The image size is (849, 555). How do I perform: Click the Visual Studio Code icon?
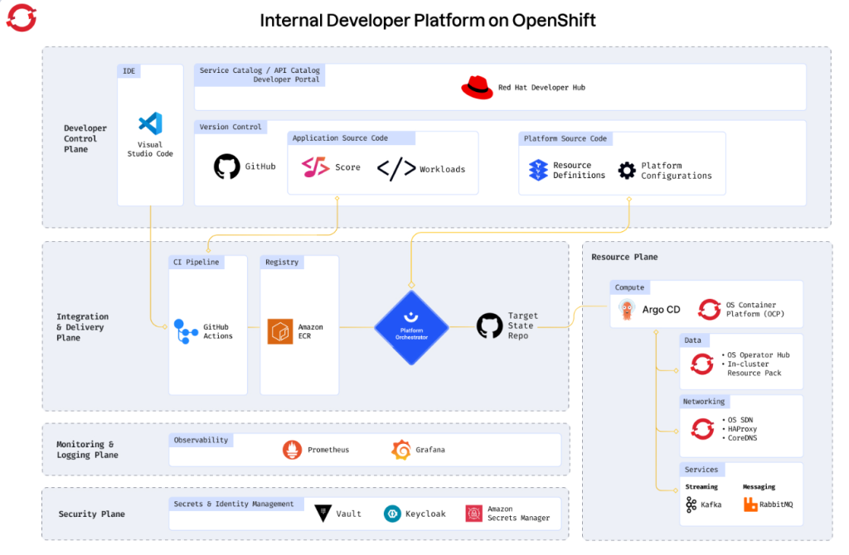pyautogui.click(x=150, y=124)
